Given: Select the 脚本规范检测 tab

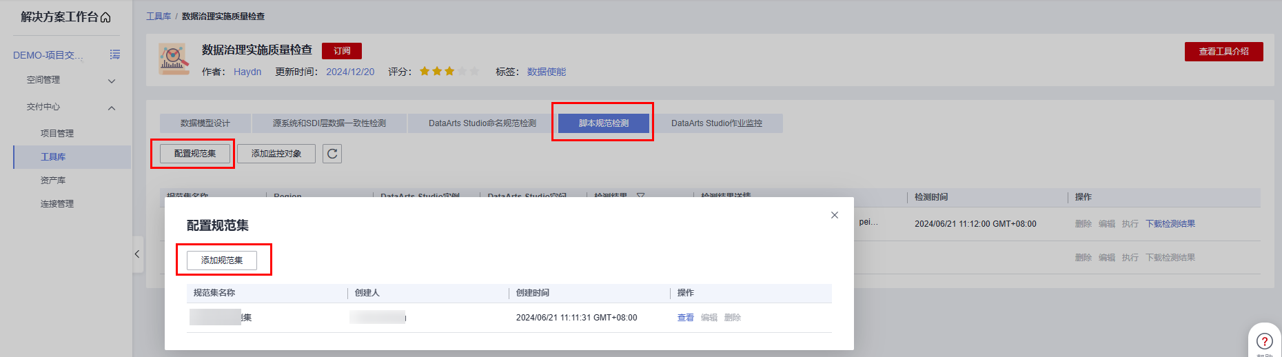Looking at the screenshot, I should click(x=604, y=123).
